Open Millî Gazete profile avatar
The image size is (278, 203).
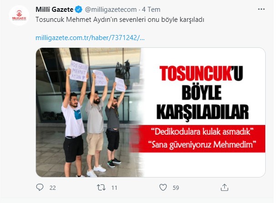point(19,15)
